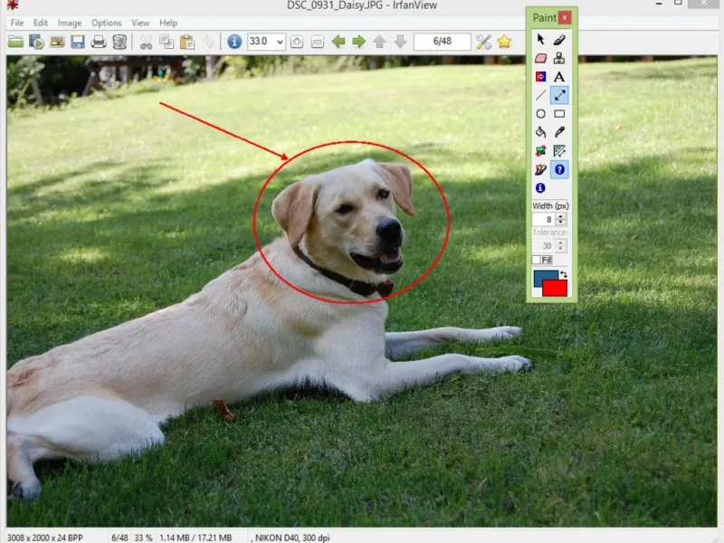
Task: Select the text tool (letter A)
Action: click(559, 77)
